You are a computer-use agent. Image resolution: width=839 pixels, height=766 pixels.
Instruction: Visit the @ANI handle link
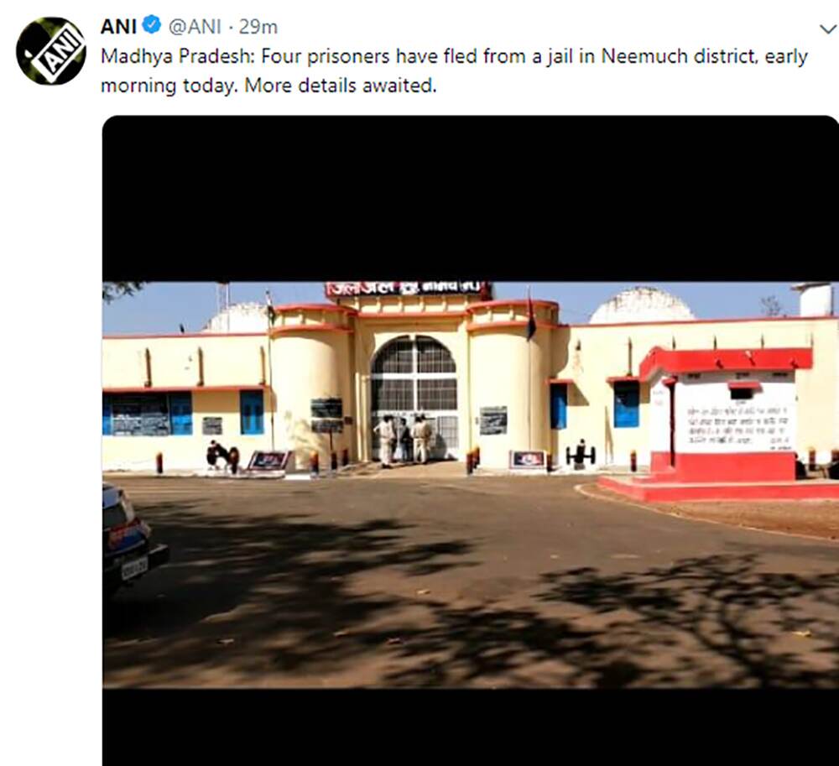pyautogui.click(x=195, y=26)
